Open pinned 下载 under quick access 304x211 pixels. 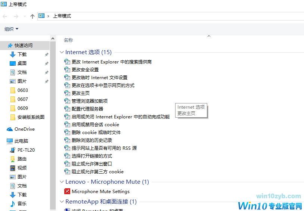(x=22, y=55)
